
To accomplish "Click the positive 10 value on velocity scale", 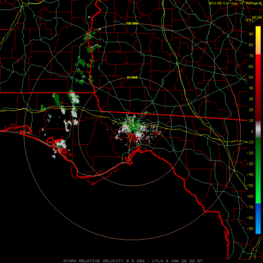I will [251, 121].
